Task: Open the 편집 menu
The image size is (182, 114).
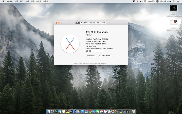Action: point(21,2)
